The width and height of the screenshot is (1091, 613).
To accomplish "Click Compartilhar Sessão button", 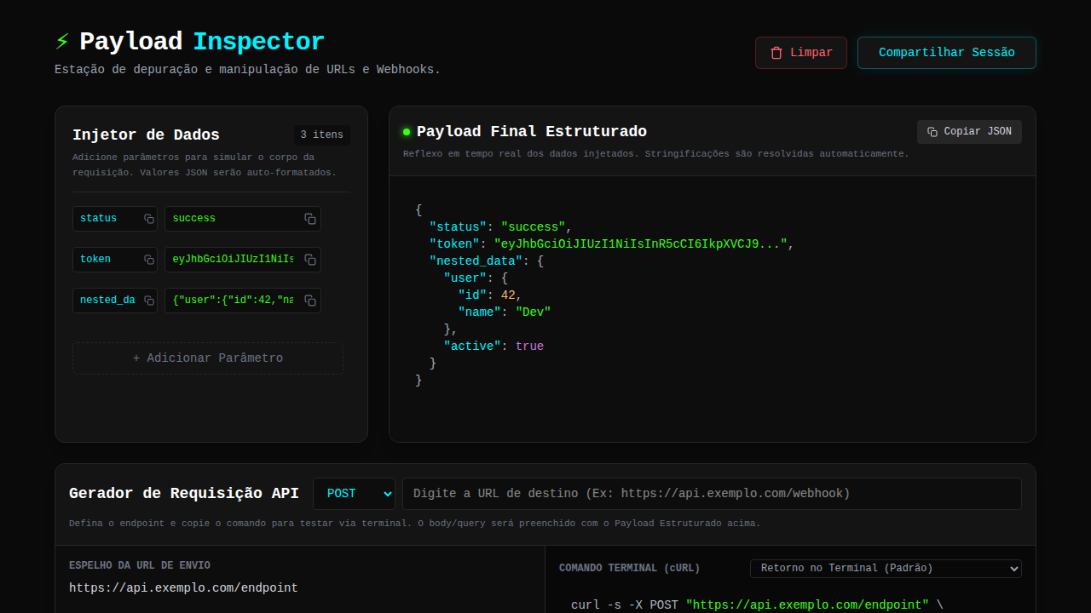I will pos(947,53).
